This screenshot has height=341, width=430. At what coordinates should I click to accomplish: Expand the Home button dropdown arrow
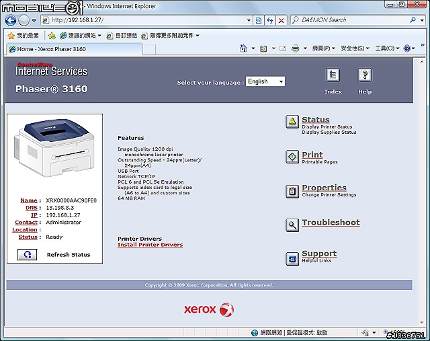(x=253, y=48)
